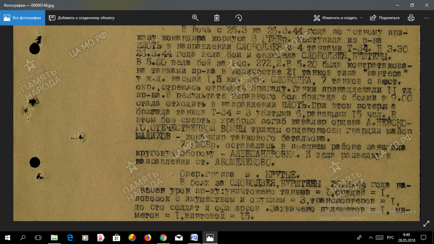The width and height of the screenshot is (434, 244).
Task: Open colorful ball app on taskbar
Action: point(132,237)
